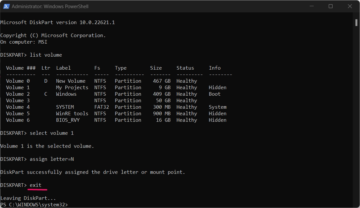
Task: Click 'Volume 2' in the table
Action: (x=18, y=94)
